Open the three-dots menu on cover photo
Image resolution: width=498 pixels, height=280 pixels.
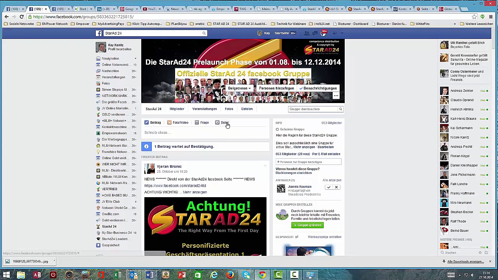(336, 96)
